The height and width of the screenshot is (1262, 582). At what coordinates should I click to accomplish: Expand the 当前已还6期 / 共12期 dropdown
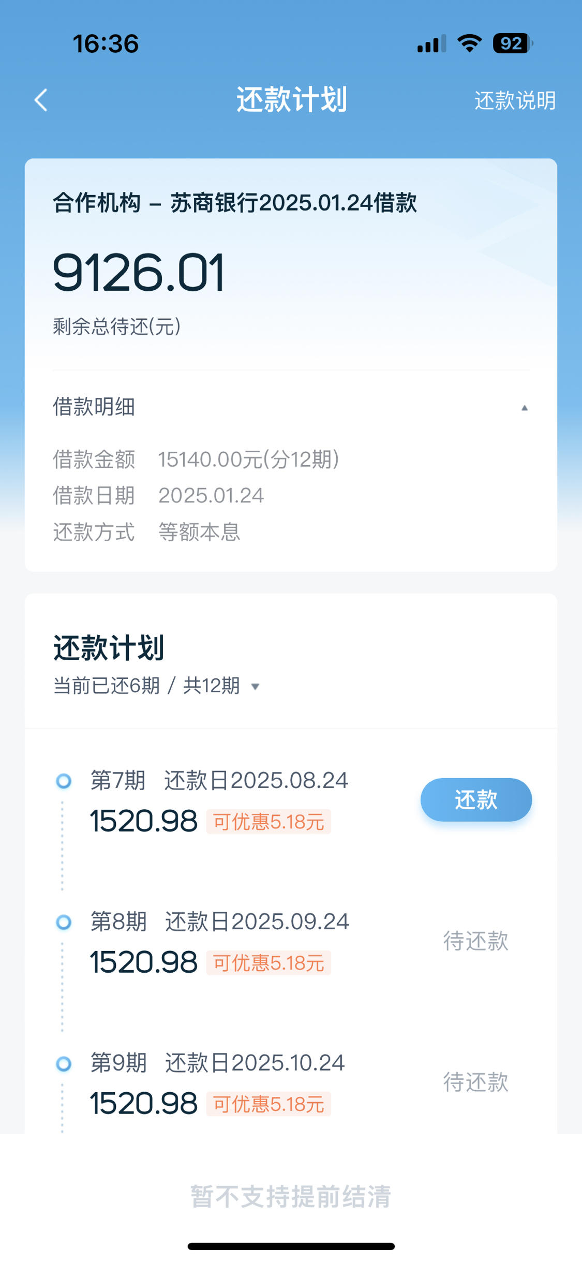point(255,687)
